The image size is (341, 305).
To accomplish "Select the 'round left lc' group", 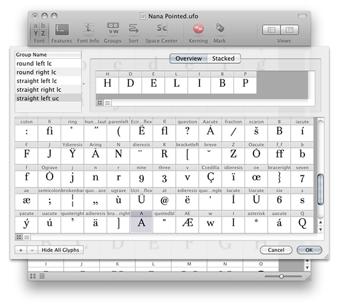I will pyautogui.click(x=48, y=64).
